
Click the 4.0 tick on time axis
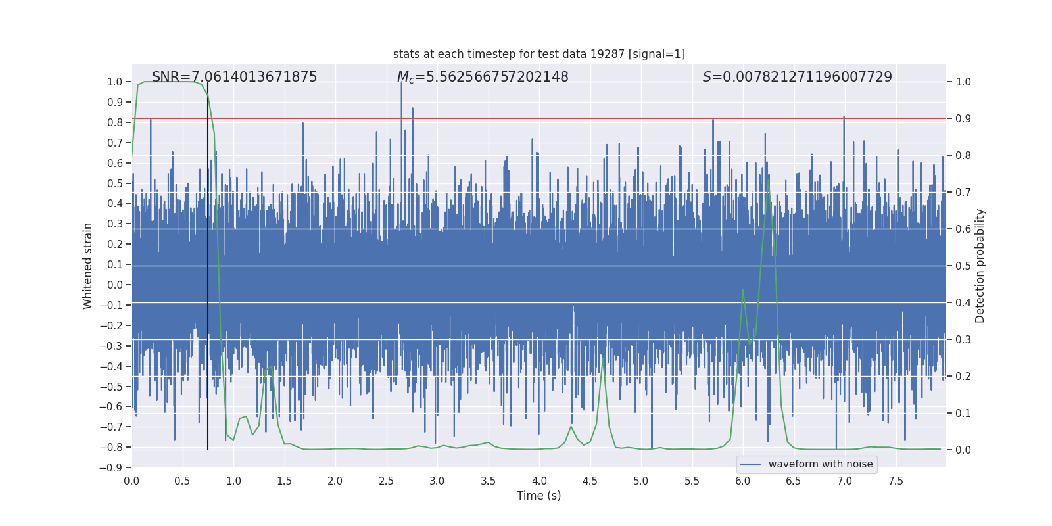point(539,481)
